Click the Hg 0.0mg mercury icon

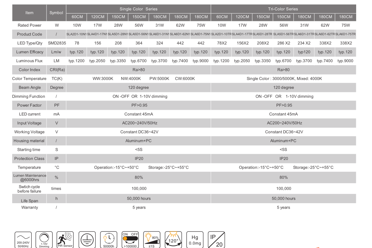click(195, 240)
